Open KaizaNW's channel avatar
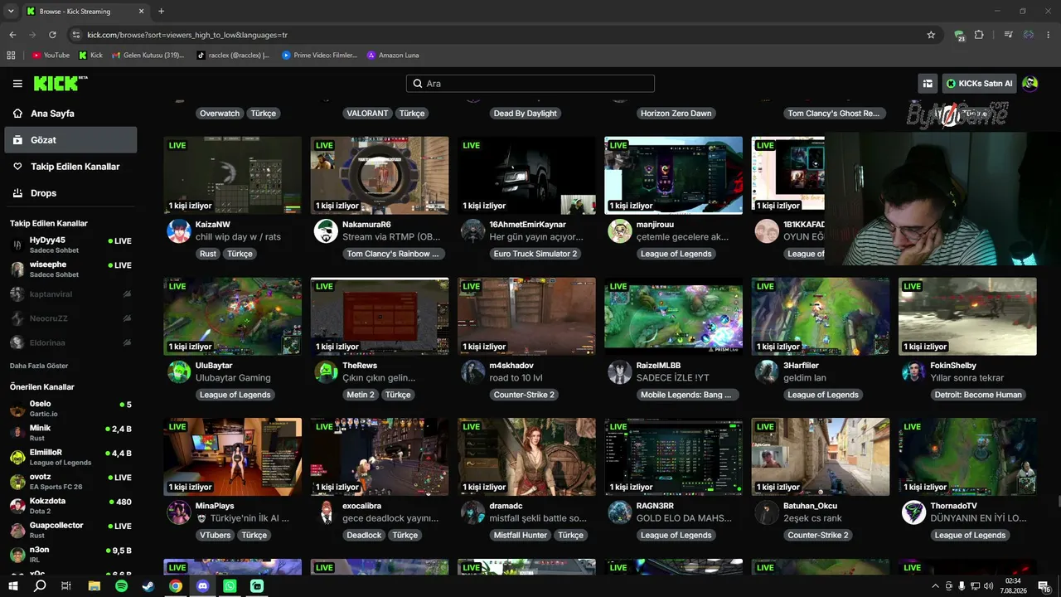The width and height of the screenshot is (1061, 597). coord(179,231)
